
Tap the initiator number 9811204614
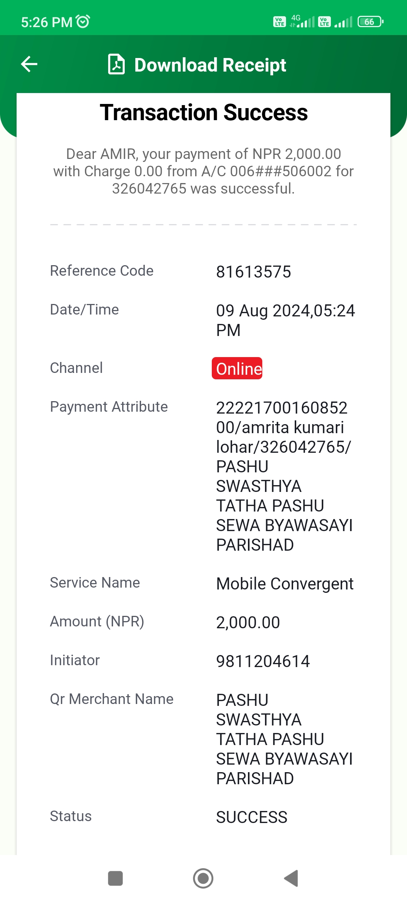[x=263, y=661]
